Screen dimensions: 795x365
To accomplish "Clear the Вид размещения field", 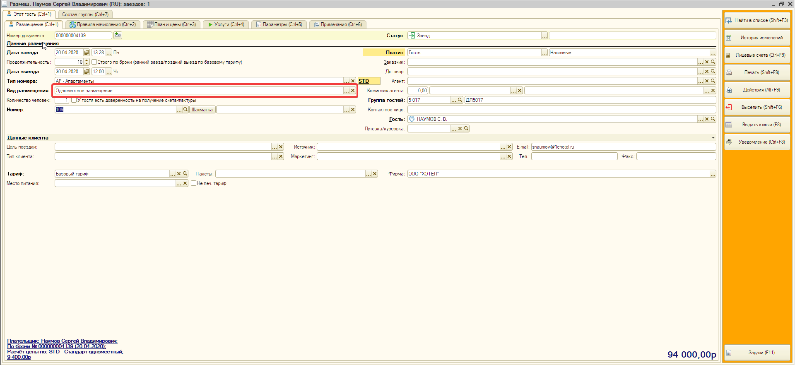I will 353,91.
